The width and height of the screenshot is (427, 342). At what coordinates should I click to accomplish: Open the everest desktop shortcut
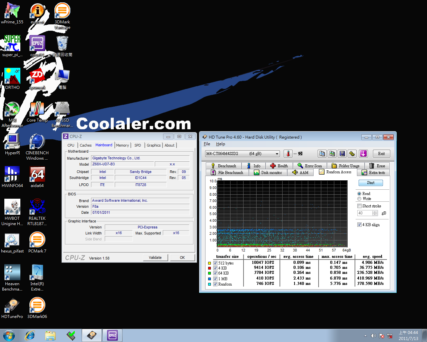[37, 13]
